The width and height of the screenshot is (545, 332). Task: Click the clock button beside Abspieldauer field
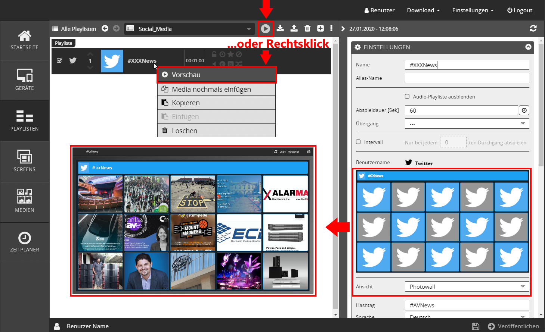coord(524,110)
